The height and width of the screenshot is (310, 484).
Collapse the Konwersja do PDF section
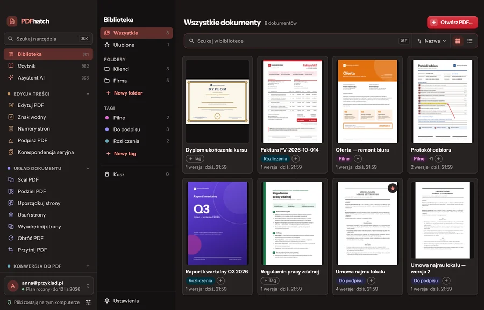click(x=88, y=266)
